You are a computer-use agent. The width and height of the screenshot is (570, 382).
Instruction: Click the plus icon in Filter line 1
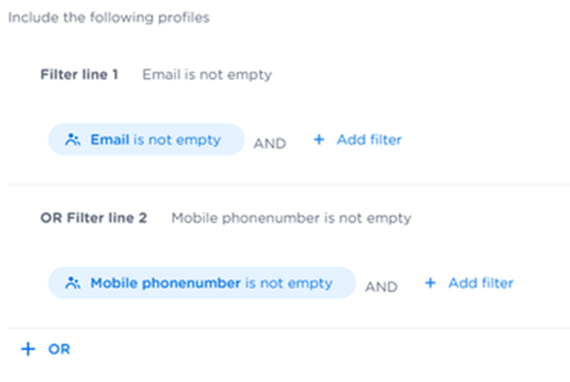[x=319, y=141]
